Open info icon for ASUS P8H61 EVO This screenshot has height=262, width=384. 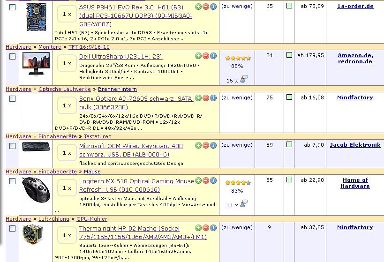(x=213, y=7)
